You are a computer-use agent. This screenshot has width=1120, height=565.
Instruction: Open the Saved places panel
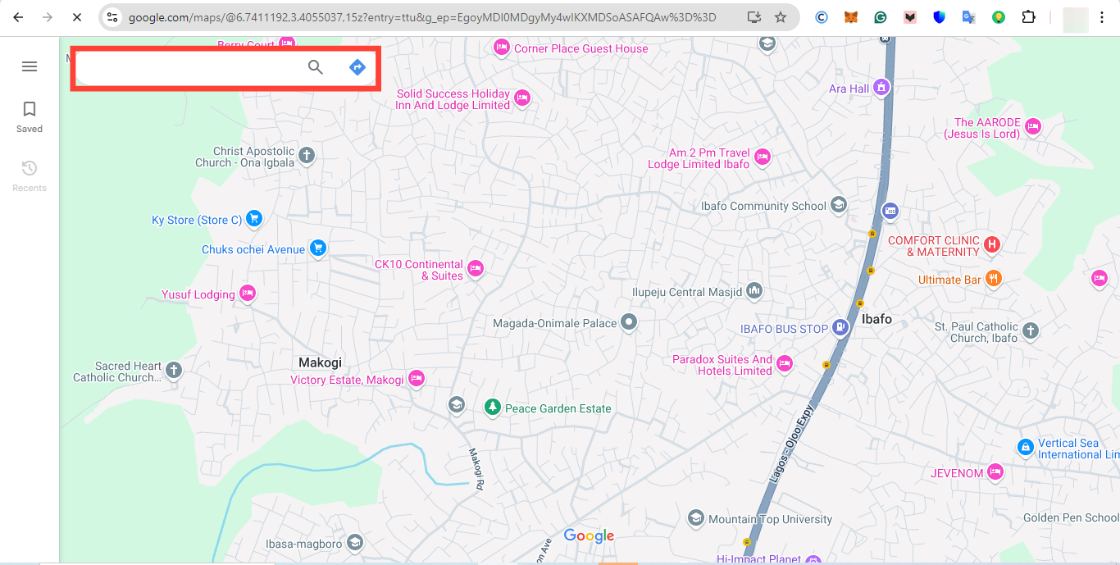pos(30,116)
